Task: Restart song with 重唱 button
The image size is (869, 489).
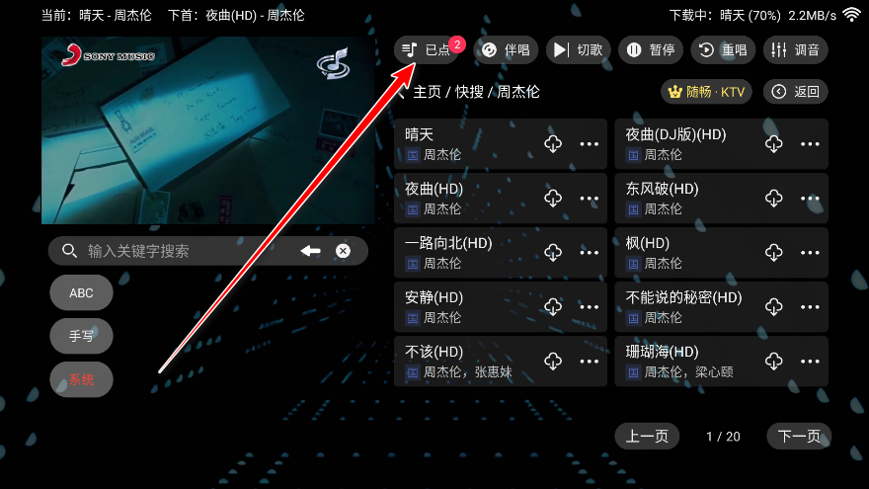Action: click(x=723, y=50)
